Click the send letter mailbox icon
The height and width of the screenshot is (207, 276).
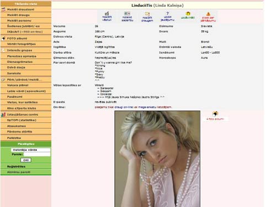107,13
